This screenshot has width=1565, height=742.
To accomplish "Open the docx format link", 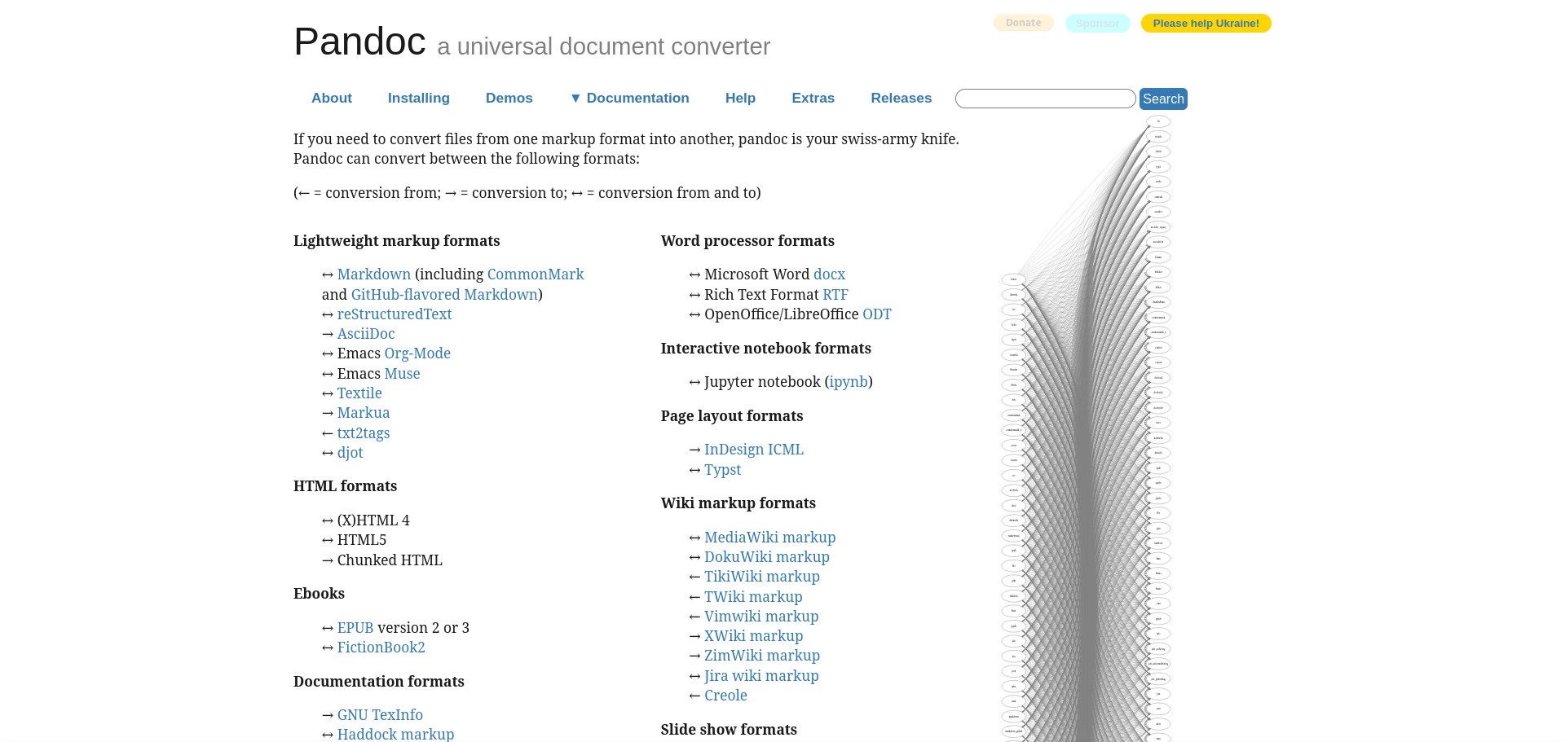I will coord(829,274).
